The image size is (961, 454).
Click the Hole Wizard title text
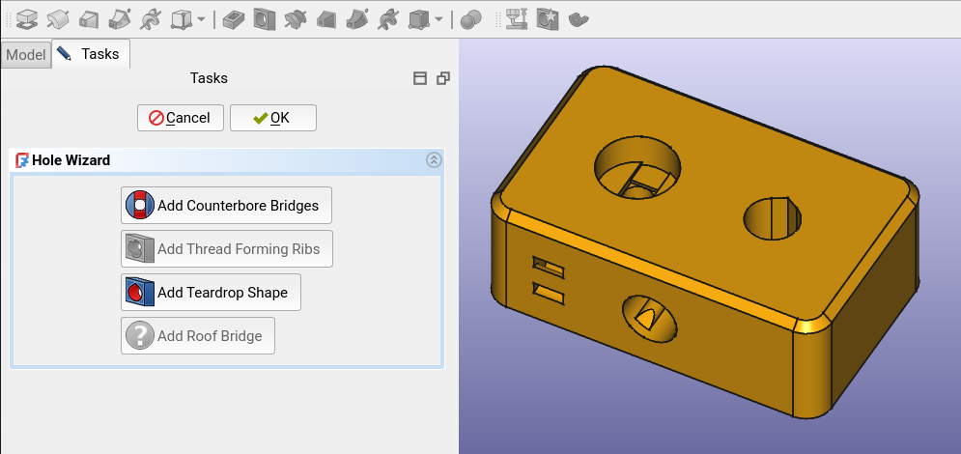pos(71,160)
